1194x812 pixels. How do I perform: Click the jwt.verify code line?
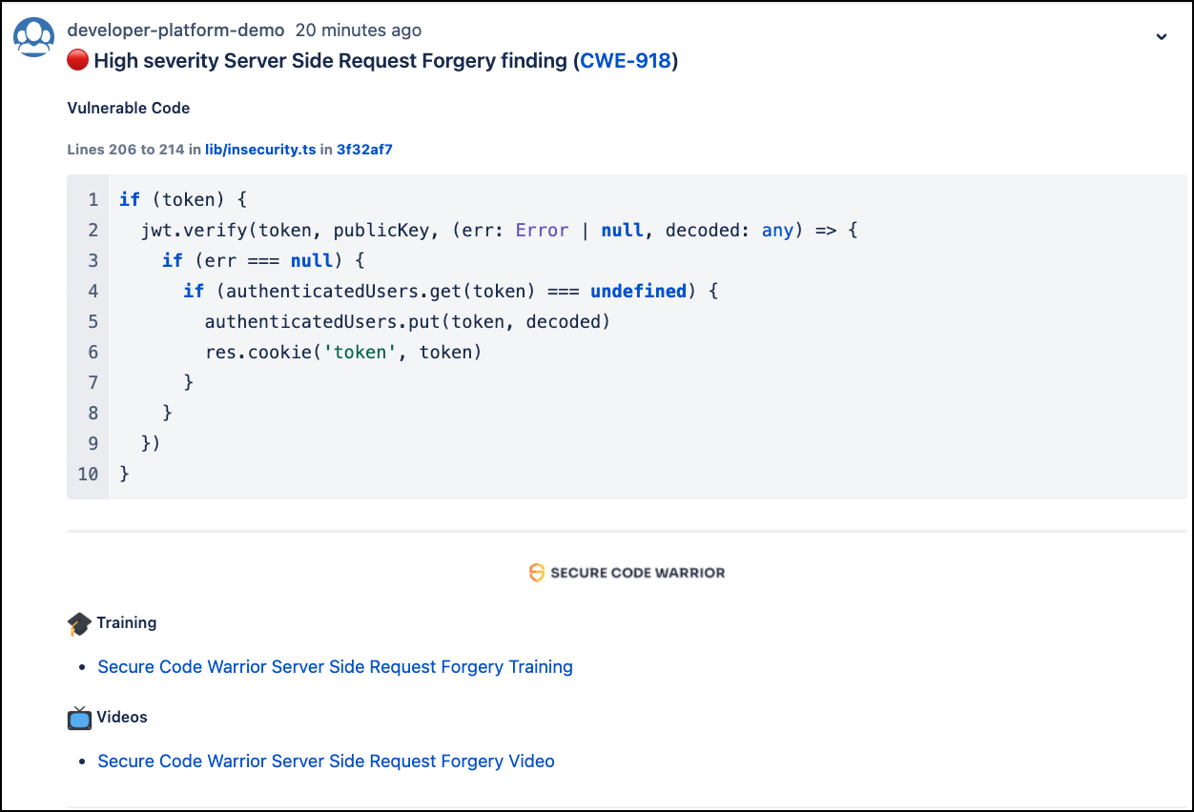coord(499,231)
